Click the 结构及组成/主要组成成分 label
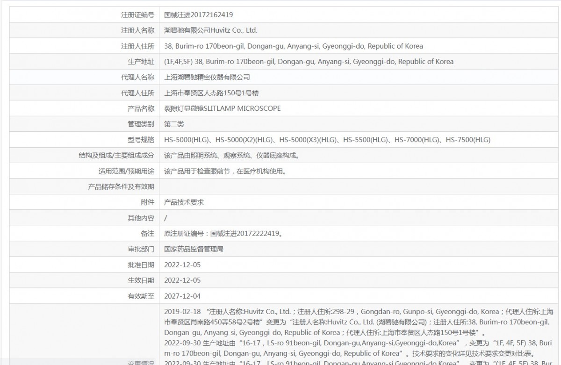 116,156
